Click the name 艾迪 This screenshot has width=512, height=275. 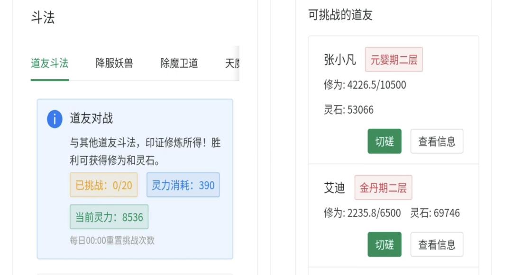coord(334,188)
